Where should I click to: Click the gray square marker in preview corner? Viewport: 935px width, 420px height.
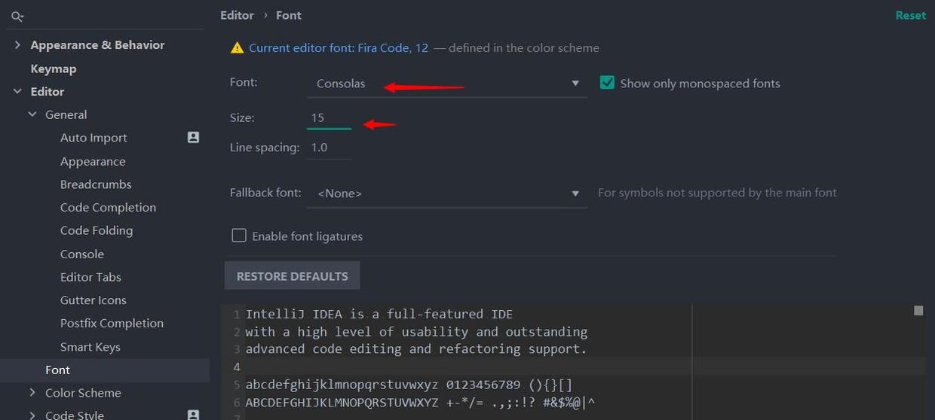pos(918,311)
